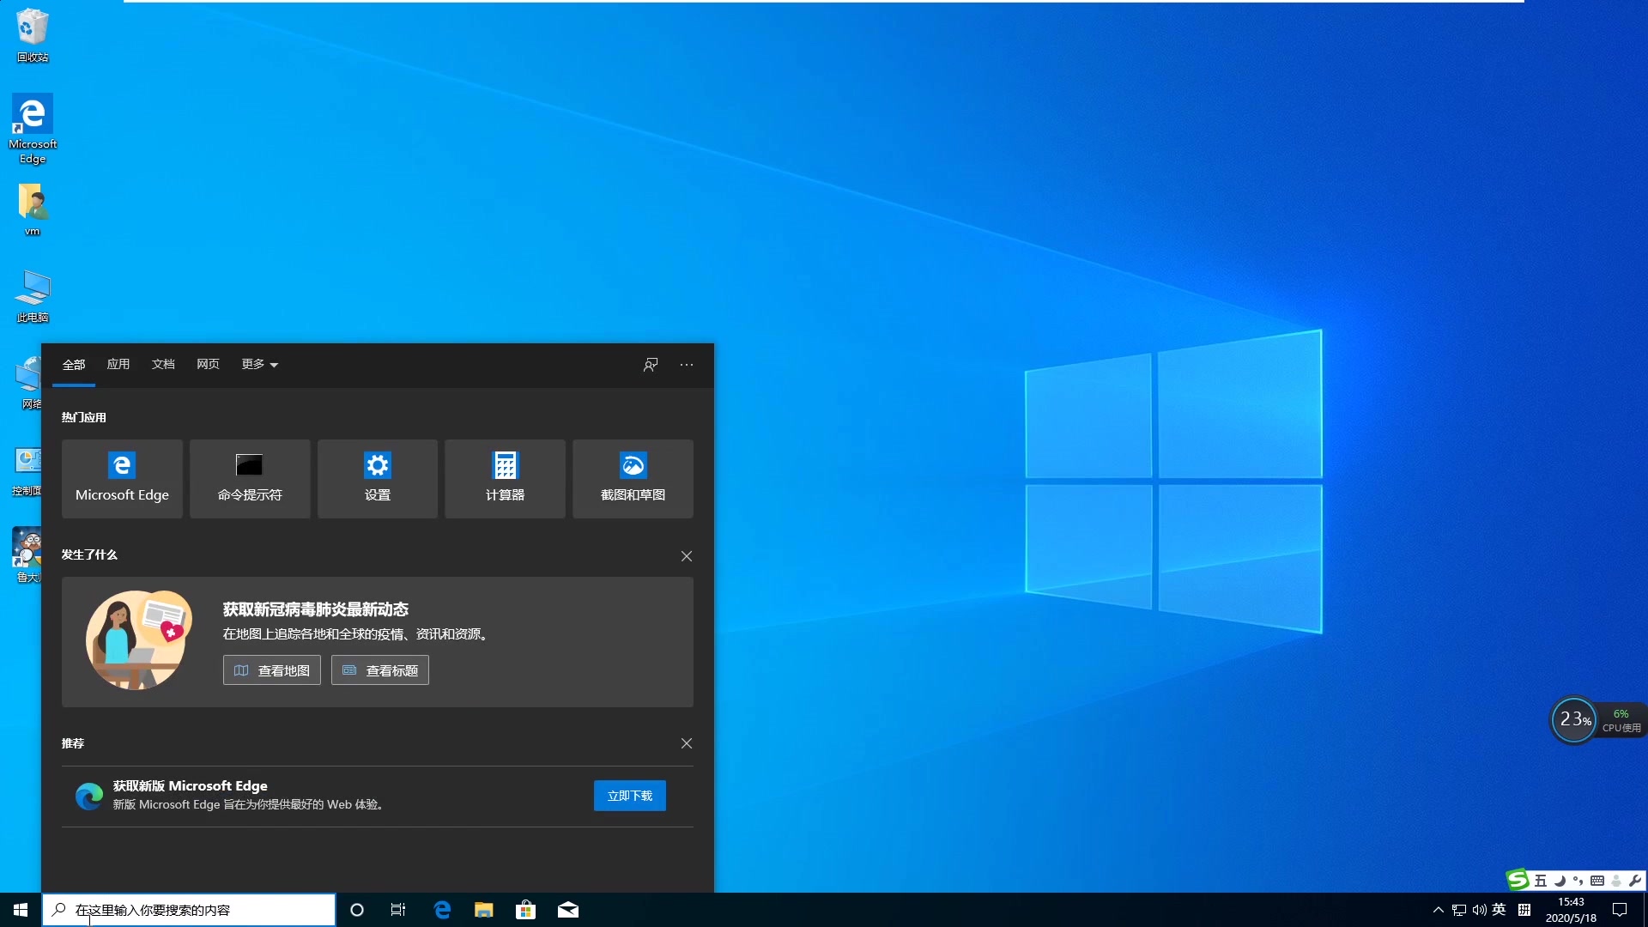Open Microsoft Edge from top apps tiles

coord(122,478)
